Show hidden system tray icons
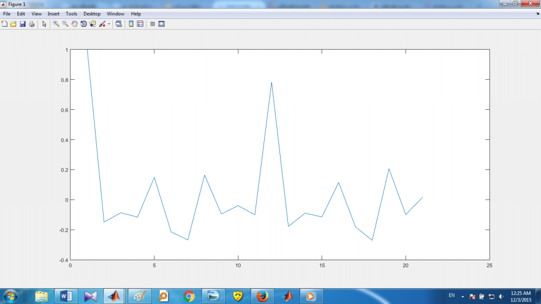The image size is (541, 304). 463,297
